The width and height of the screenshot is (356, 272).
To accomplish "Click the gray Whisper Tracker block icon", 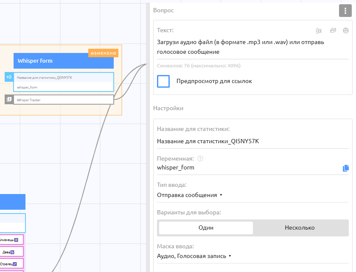I will [x=9, y=99].
